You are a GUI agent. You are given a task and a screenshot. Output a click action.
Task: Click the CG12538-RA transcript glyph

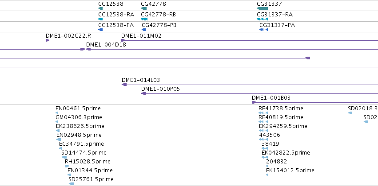100,19
